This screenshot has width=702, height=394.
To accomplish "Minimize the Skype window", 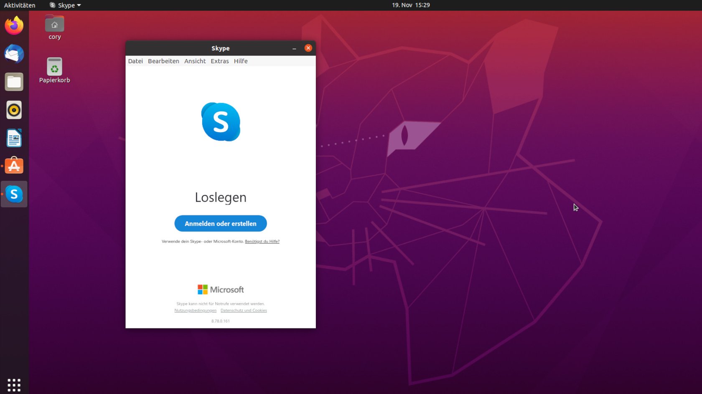I will click(x=294, y=48).
